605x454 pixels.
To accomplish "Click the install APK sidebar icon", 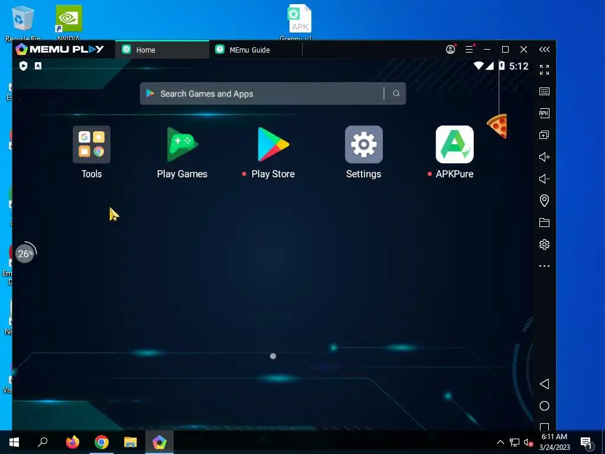I will click(x=544, y=113).
